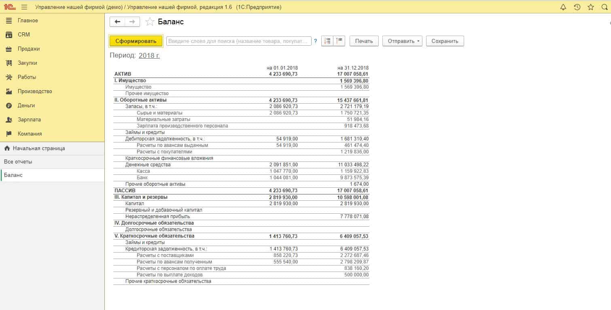611x310 pixels.
Task: Collapse all report groups icon
Action: click(x=339, y=41)
